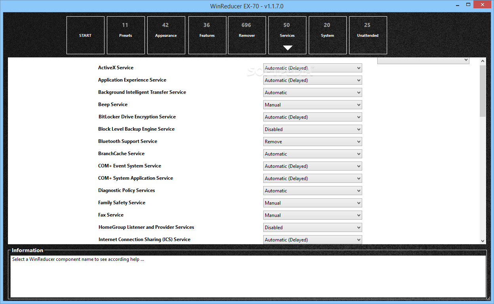Open ActiveX Service startup dropdown

coord(313,68)
